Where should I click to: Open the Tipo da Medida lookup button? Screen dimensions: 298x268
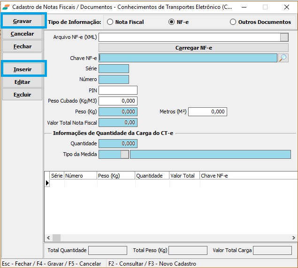pyautogui.click(x=124, y=155)
